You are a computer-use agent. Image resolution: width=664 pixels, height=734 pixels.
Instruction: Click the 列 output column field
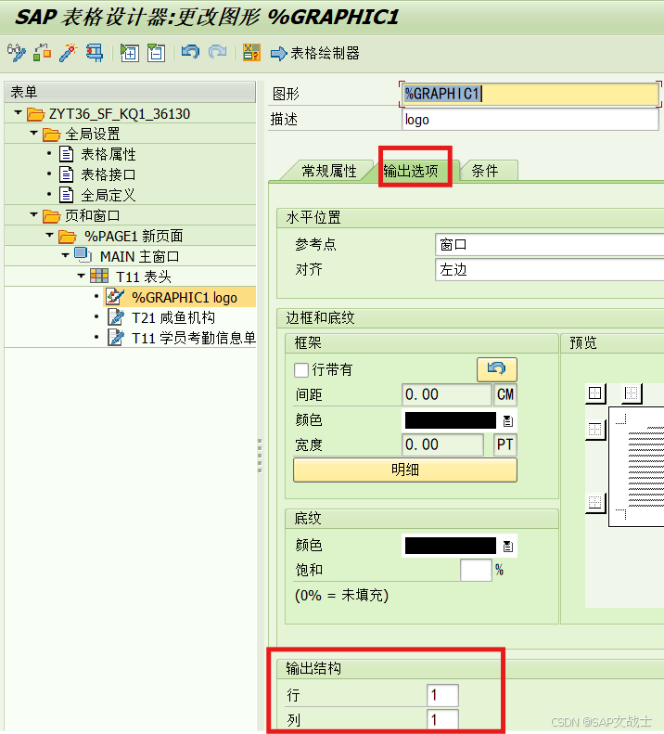pyautogui.click(x=442, y=720)
